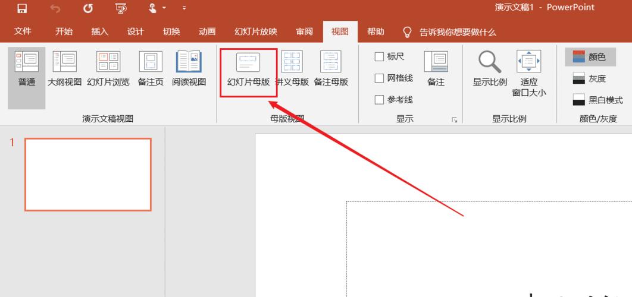Switch to the 插入 tab

(x=99, y=32)
